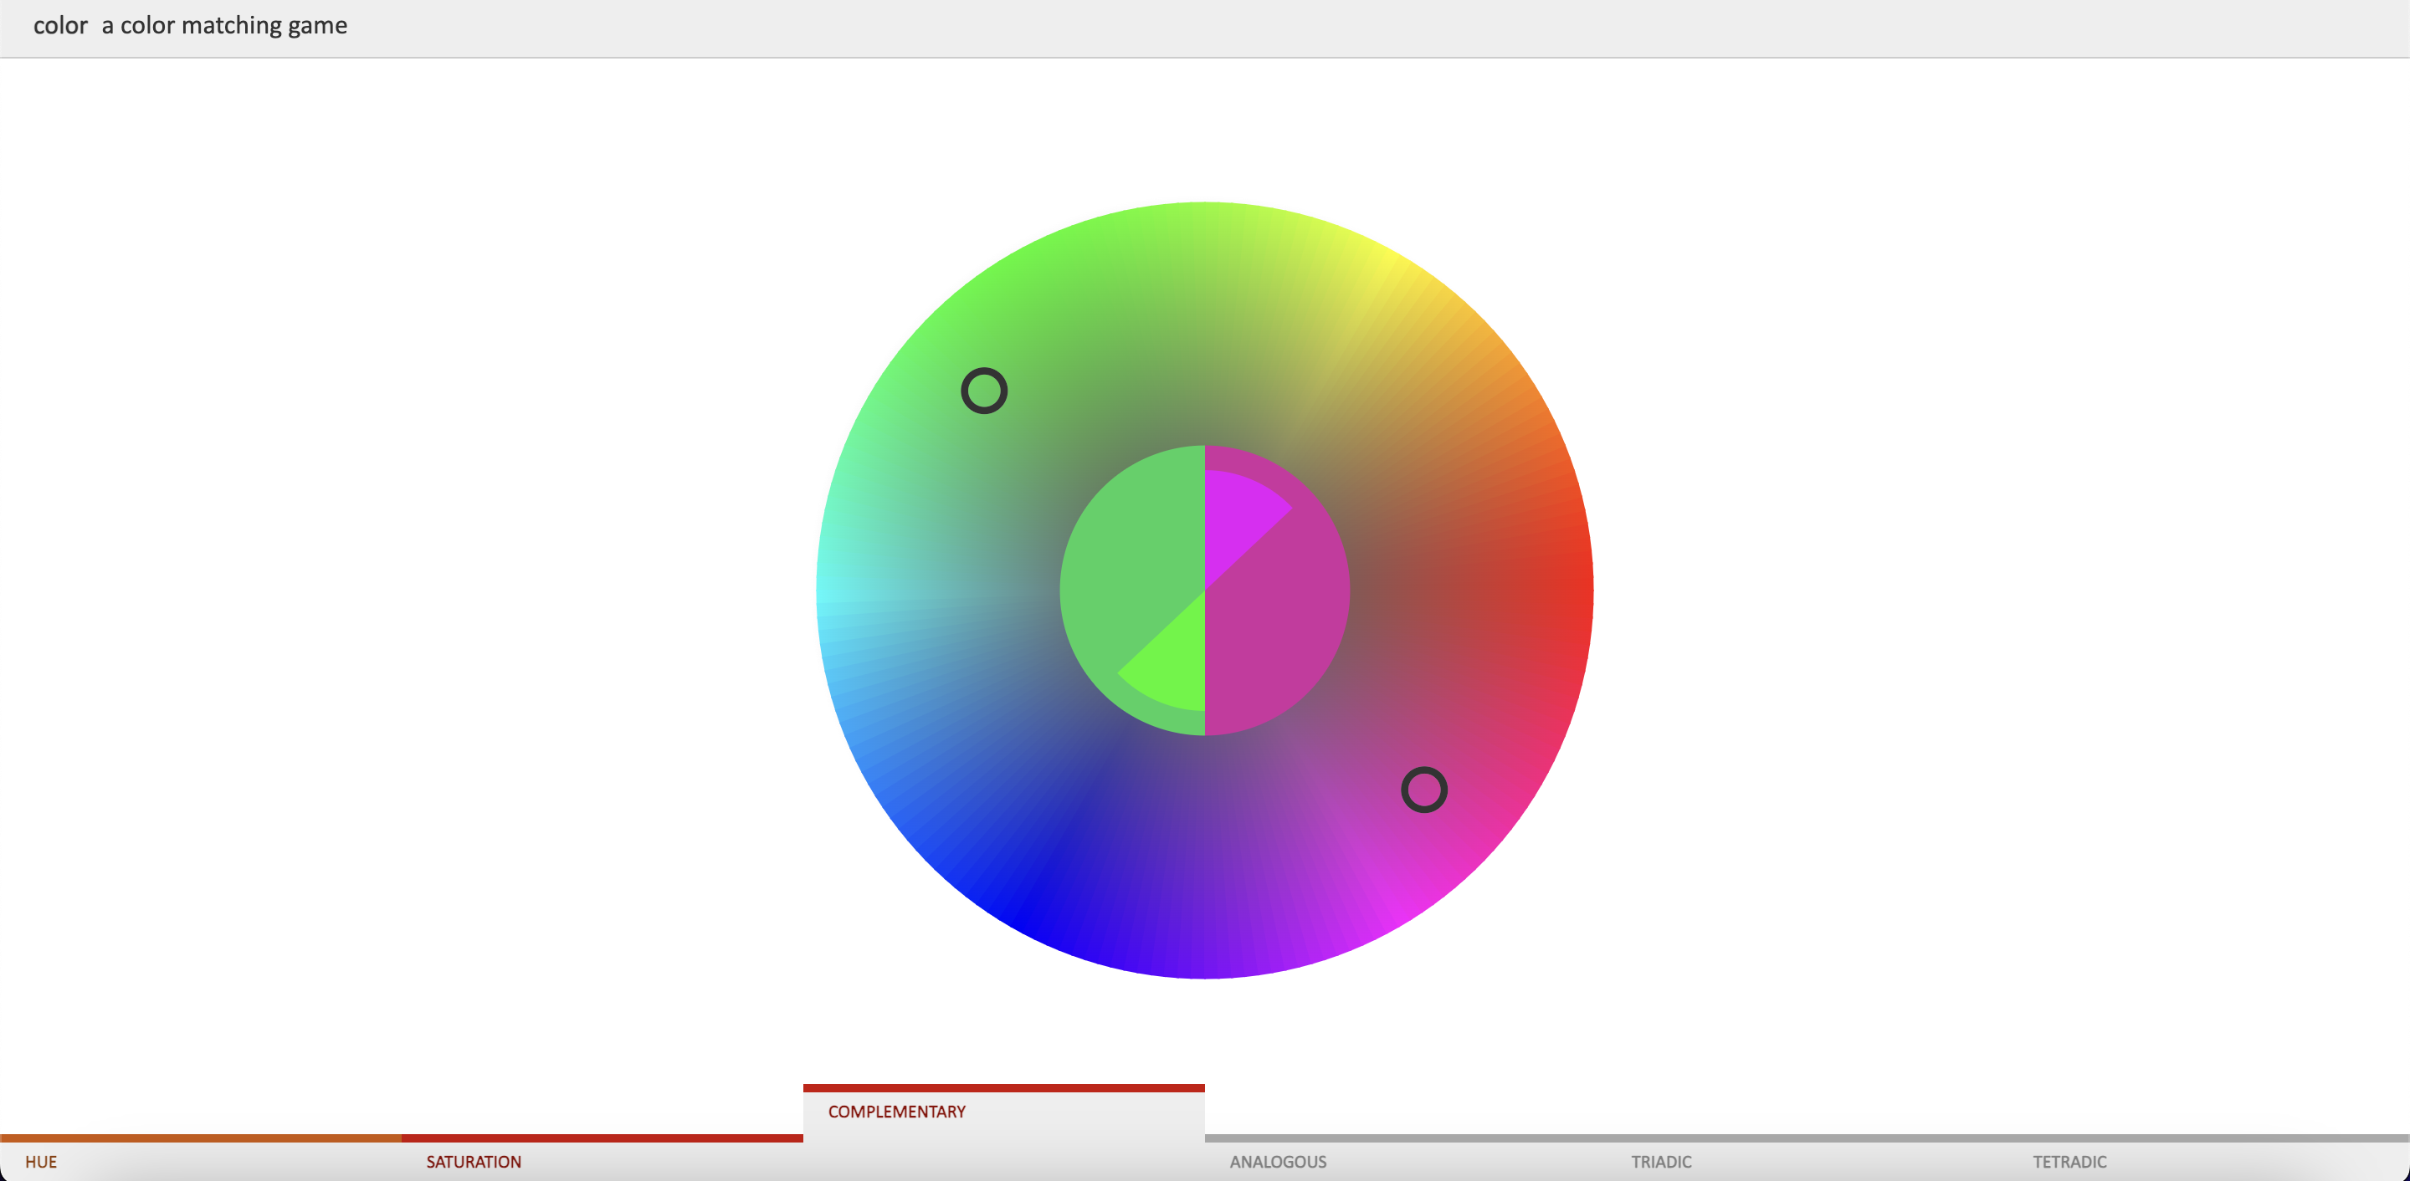Image resolution: width=2410 pixels, height=1181 pixels.
Task: Click the orange progress bar above Hue
Action: [x=200, y=1138]
